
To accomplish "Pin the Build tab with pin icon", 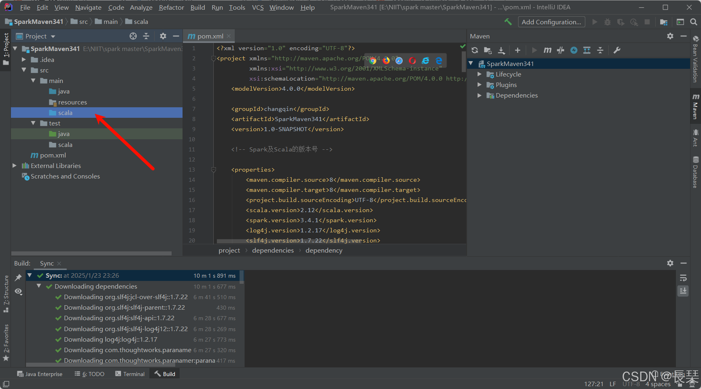I will point(18,278).
